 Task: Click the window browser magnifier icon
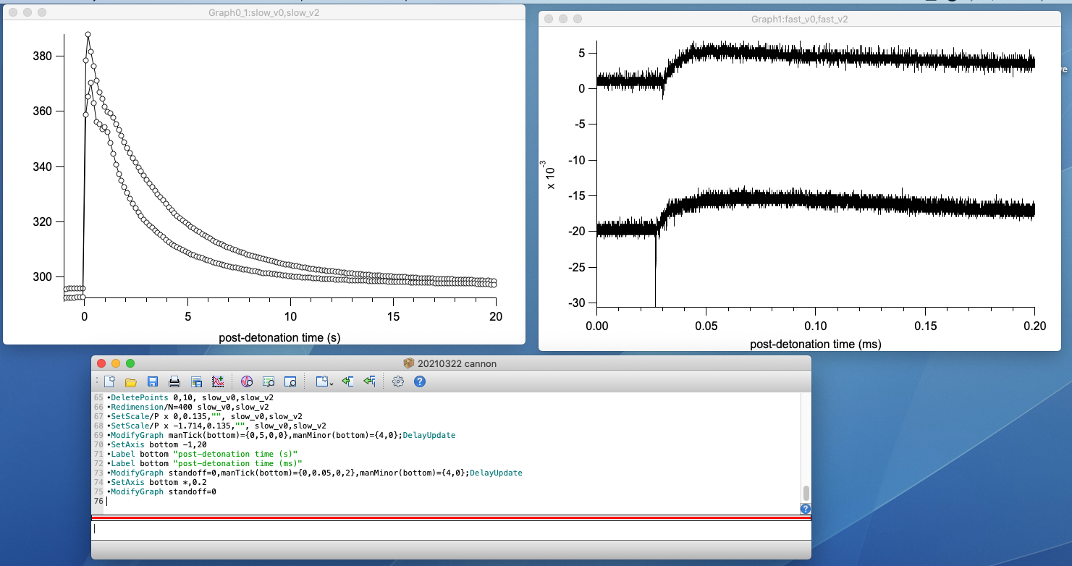[290, 381]
